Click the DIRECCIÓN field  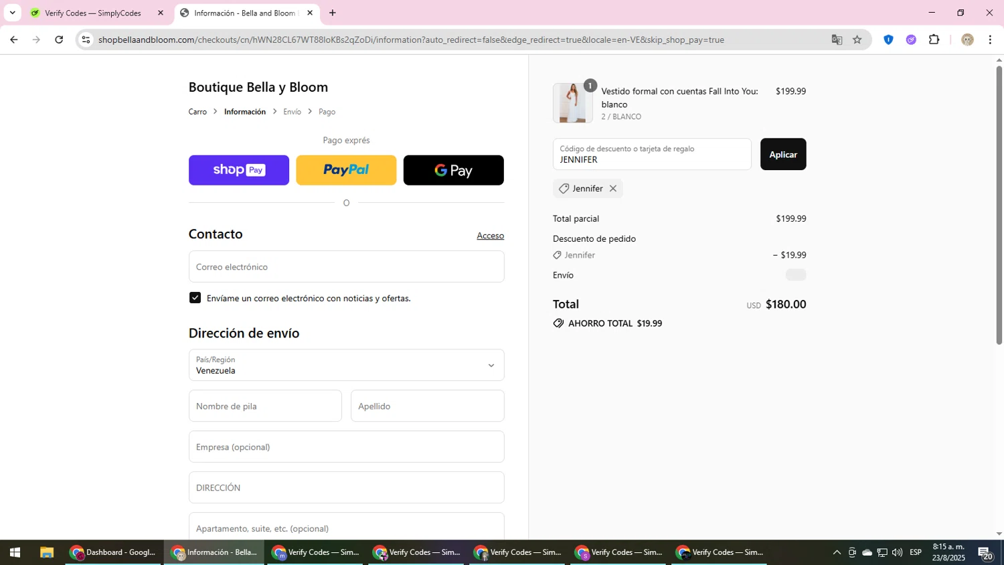pyautogui.click(x=346, y=487)
